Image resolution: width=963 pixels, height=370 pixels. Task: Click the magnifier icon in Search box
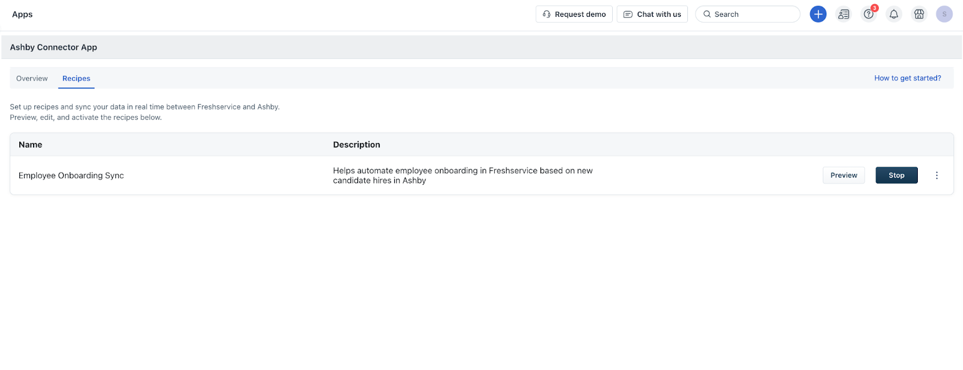707,14
